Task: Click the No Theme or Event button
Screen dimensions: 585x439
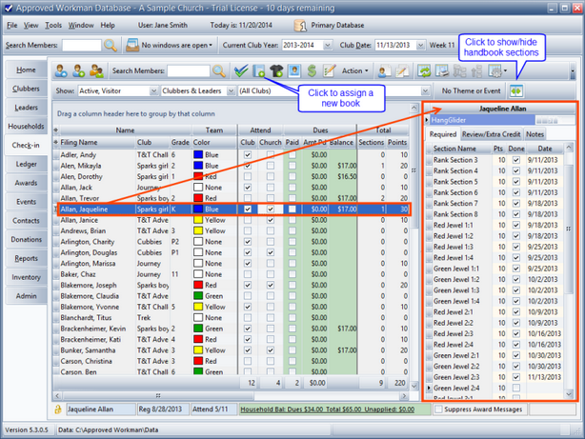Action: (474, 90)
